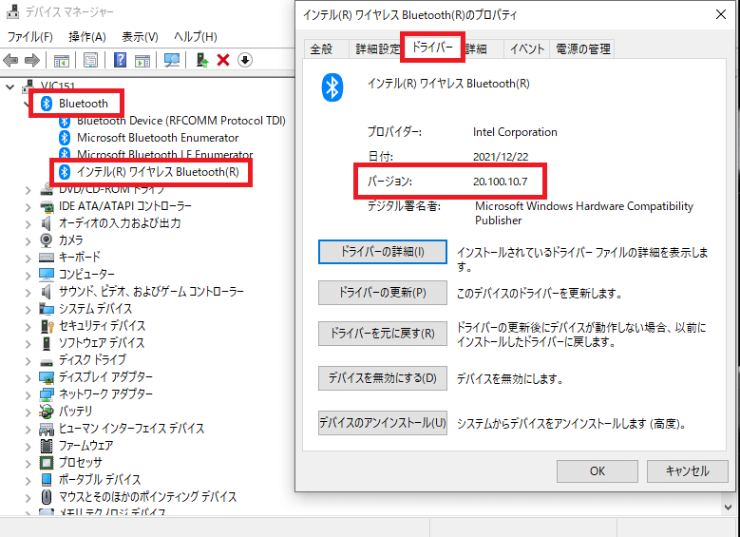Expand IDE ATA/ATAPI コントローラー node

(28, 207)
